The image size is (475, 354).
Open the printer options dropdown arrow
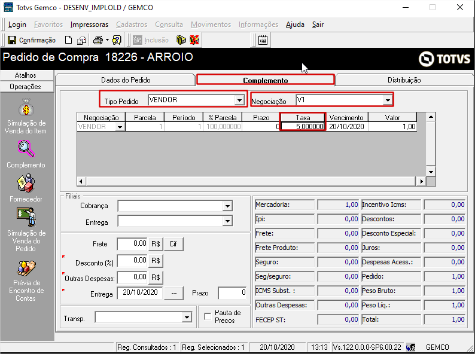[x=107, y=40]
